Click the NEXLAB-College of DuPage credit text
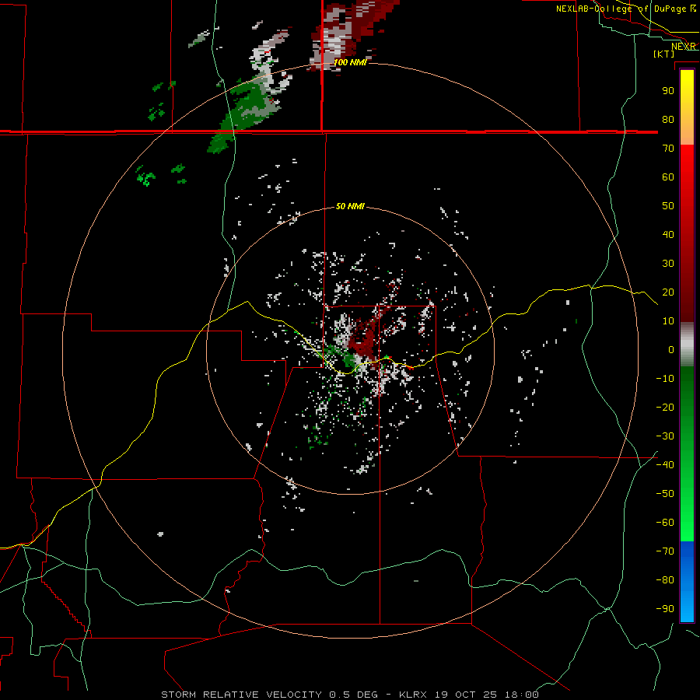 (x=620, y=9)
